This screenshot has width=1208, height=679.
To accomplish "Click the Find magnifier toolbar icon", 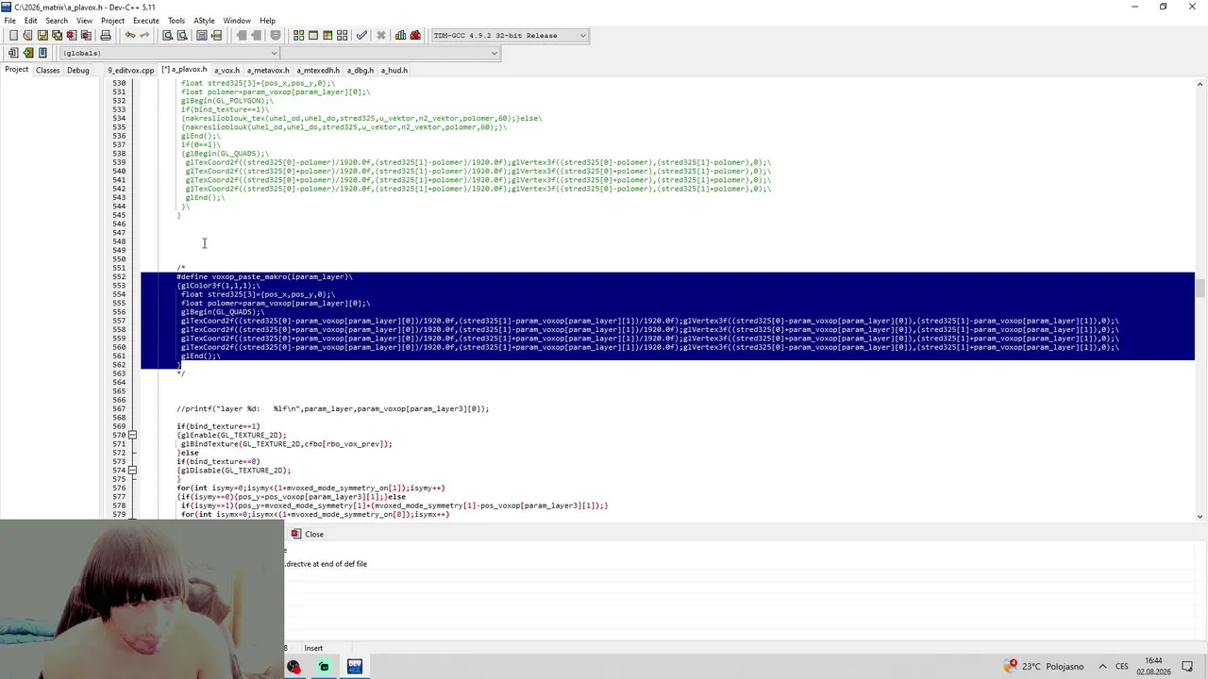I will tap(168, 36).
